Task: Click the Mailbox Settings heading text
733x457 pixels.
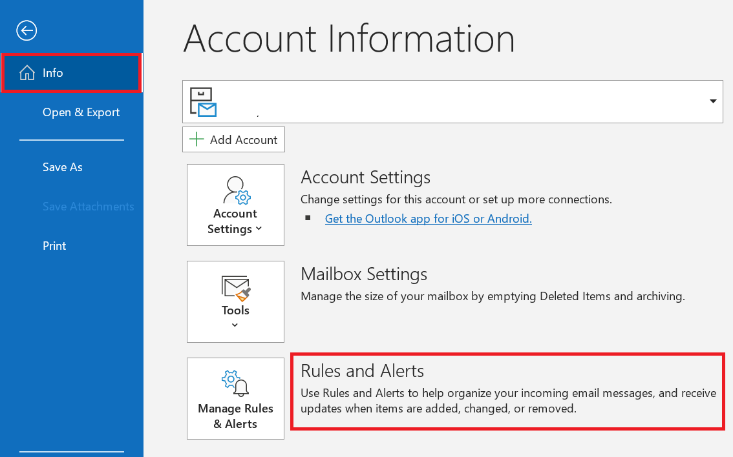Action: point(364,274)
